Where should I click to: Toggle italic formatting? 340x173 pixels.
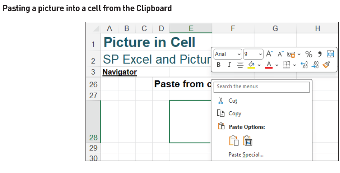pos(229,65)
